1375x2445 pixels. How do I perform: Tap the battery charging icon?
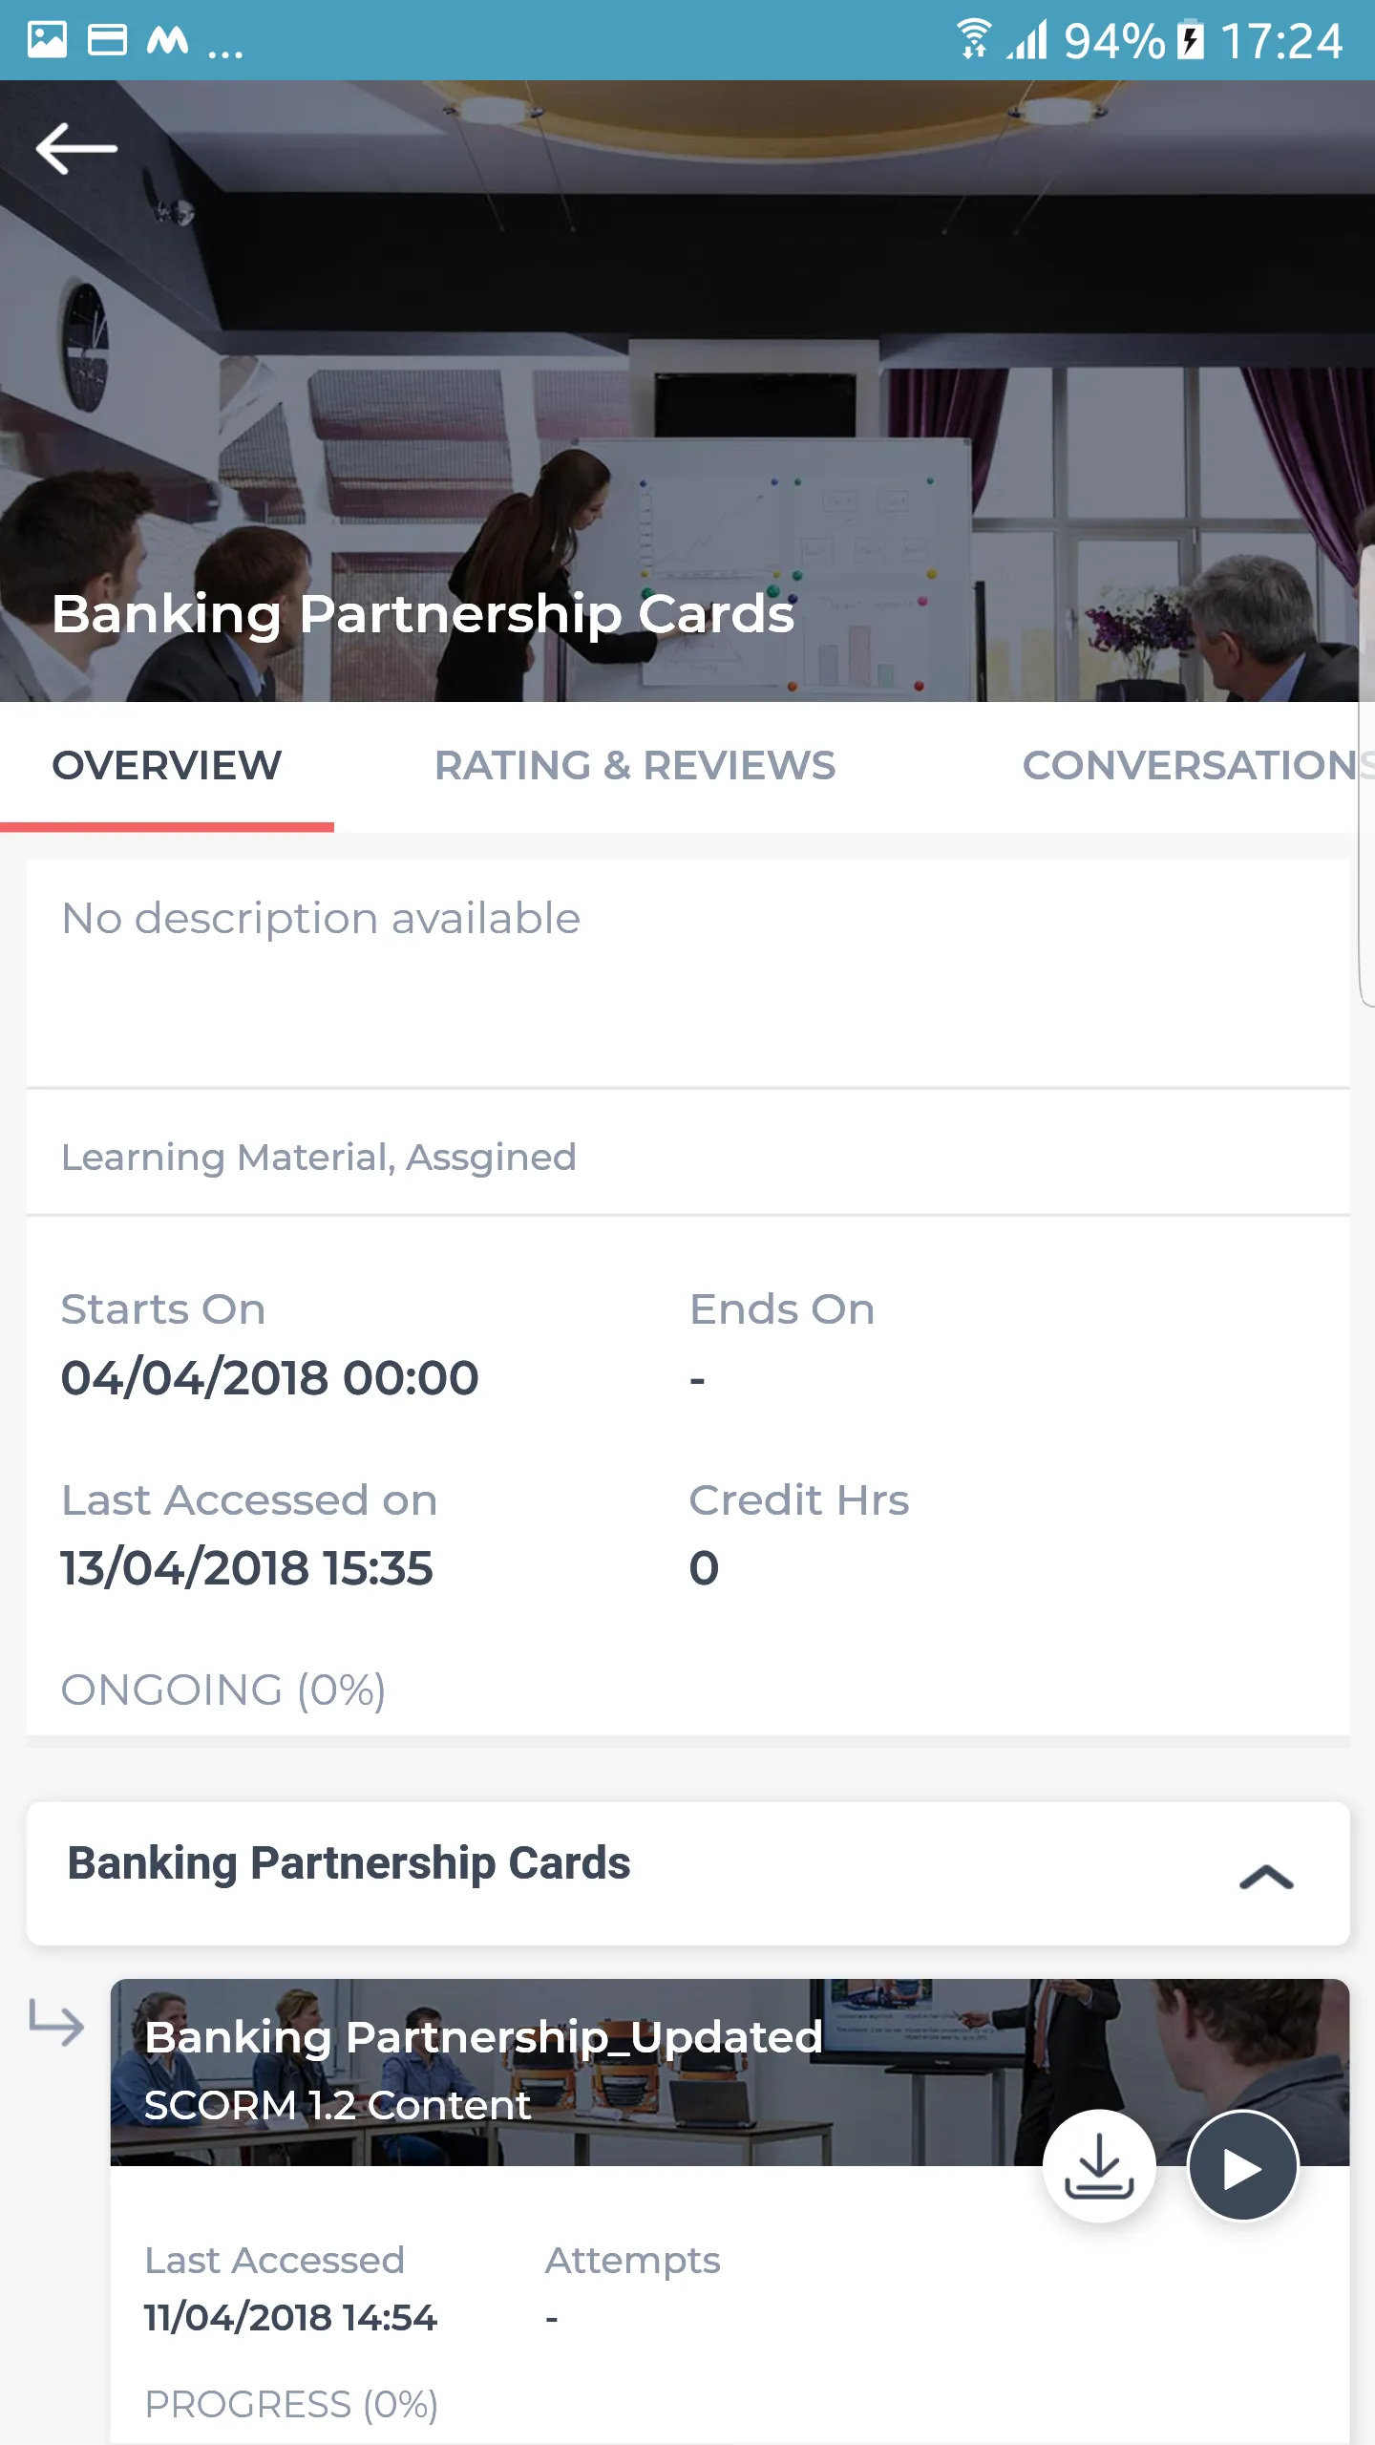pos(1191,40)
